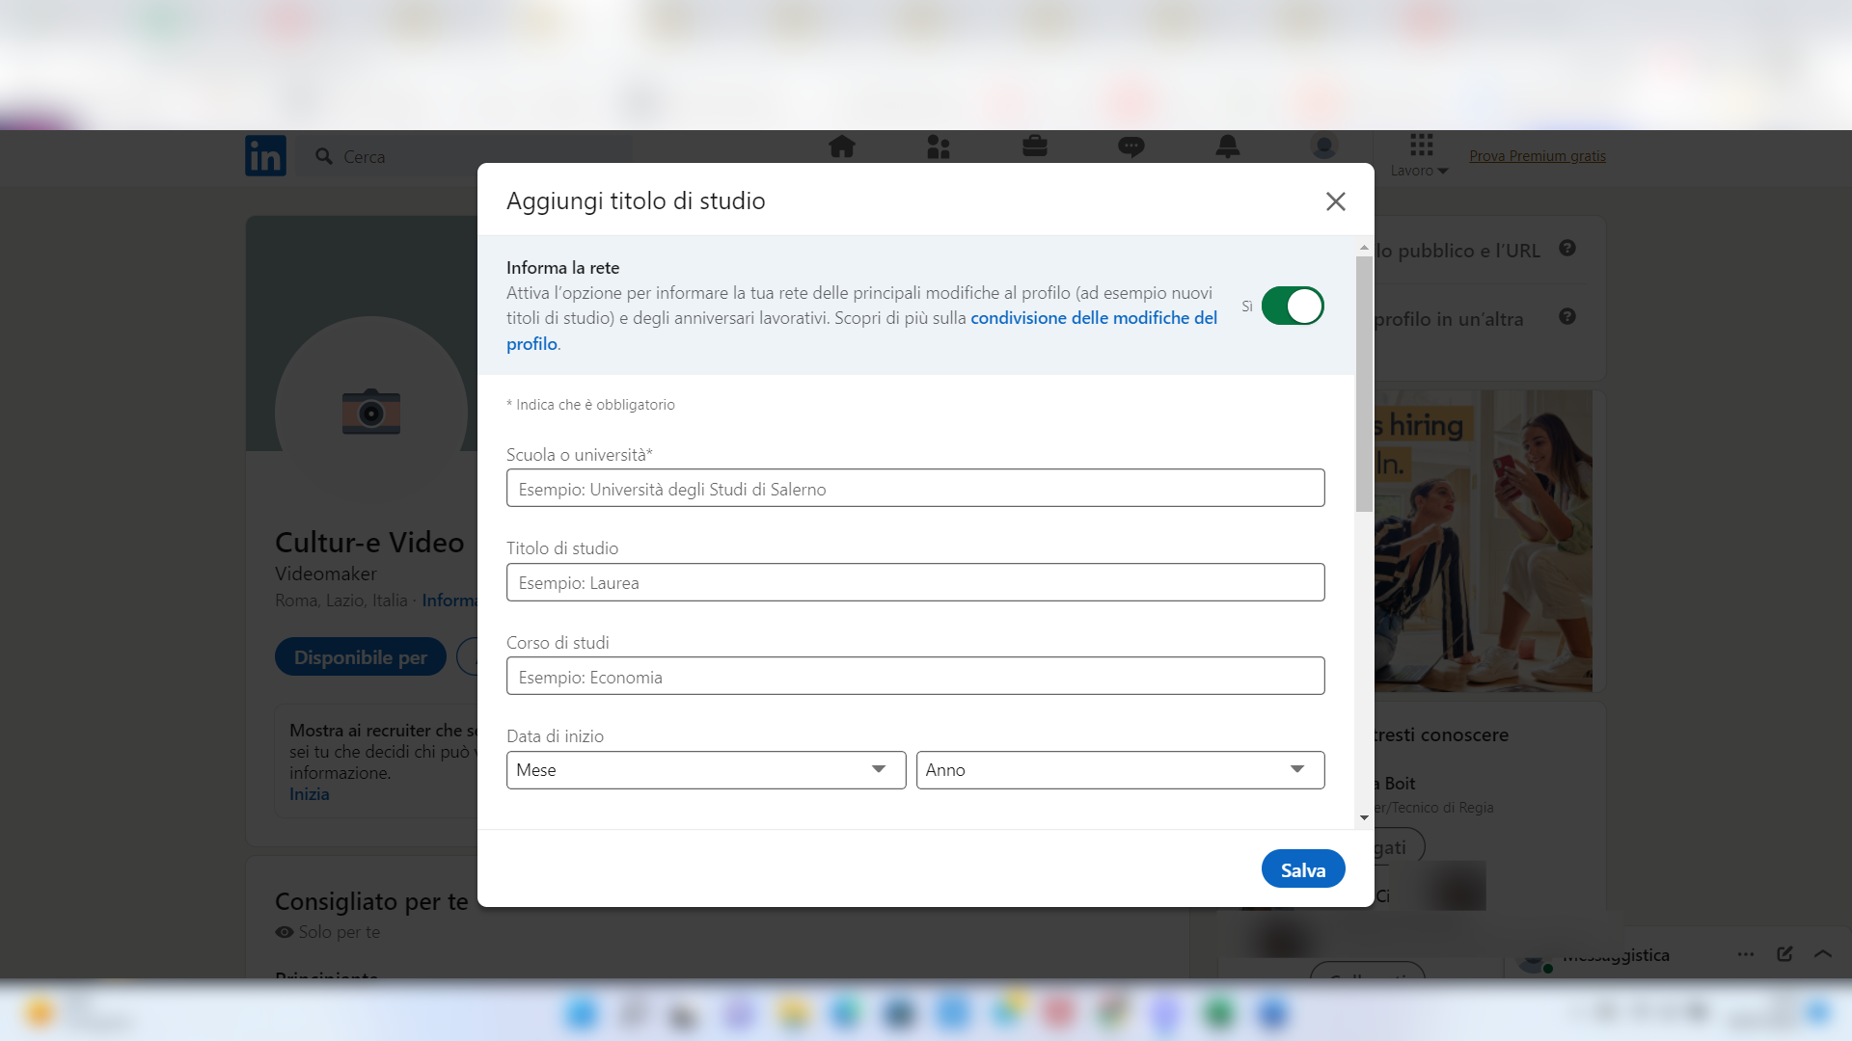Click the LinkedIn logo icon
Image resolution: width=1852 pixels, height=1041 pixels.
click(265, 155)
